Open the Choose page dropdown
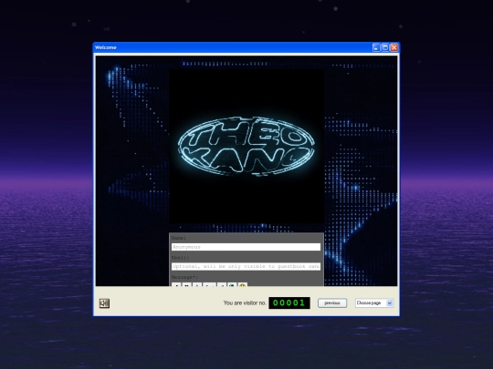The width and height of the screenshot is (493, 369). click(x=374, y=303)
